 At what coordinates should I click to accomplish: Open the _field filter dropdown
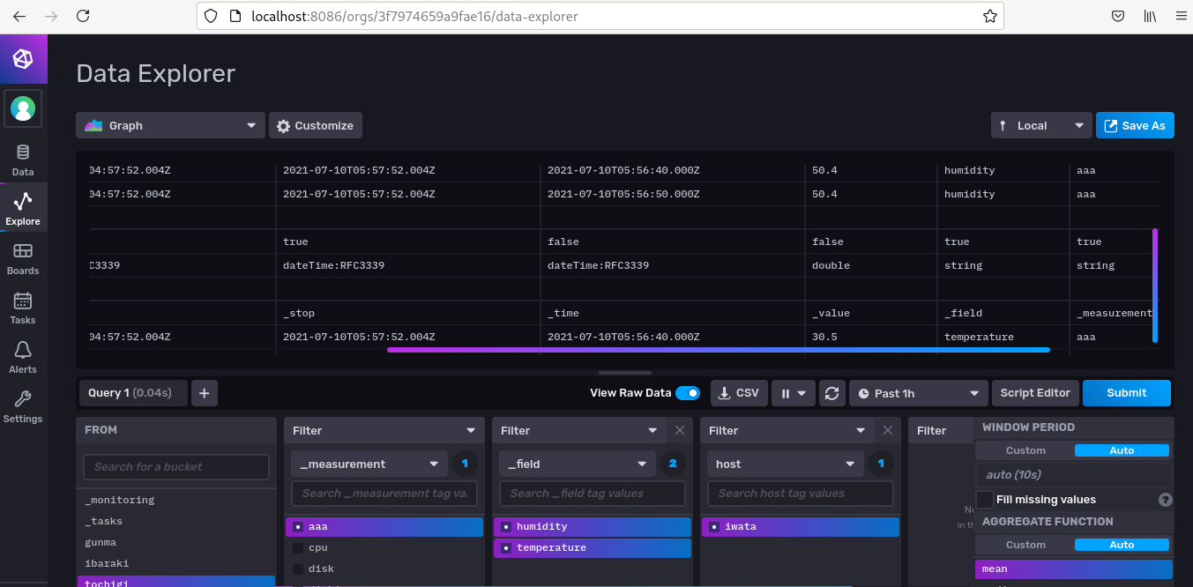(577, 463)
